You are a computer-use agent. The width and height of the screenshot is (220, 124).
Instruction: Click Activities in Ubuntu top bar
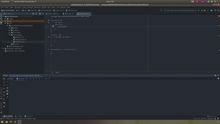click(5, 1)
